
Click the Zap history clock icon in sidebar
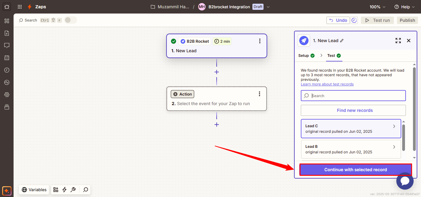click(7, 70)
